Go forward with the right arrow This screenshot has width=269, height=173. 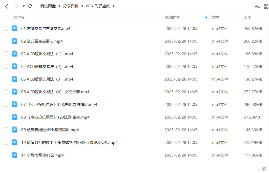click(16, 6)
